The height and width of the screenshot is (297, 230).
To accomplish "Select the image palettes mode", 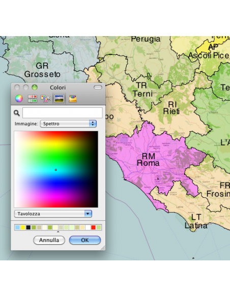I will [59, 99].
